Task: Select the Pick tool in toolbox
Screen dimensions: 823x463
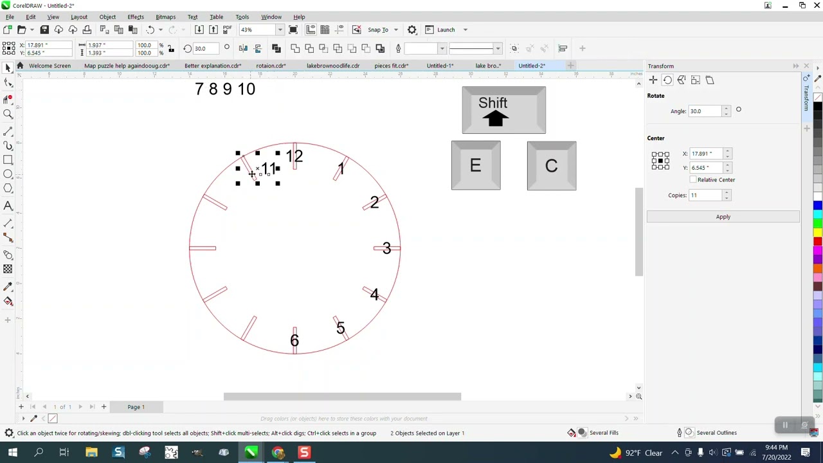Action: pyautogui.click(x=8, y=68)
